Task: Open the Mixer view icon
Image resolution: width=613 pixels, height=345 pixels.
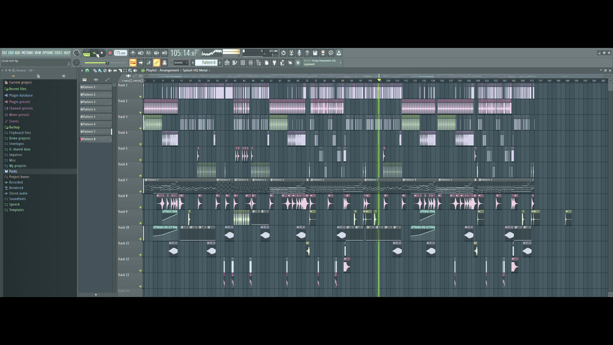Action: point(250,63)
